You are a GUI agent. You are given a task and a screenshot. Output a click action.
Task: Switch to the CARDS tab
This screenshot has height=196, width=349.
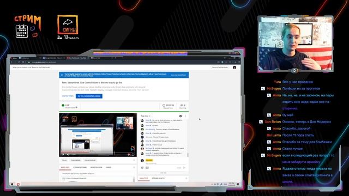pyautogui.click(x=109, y=167)
